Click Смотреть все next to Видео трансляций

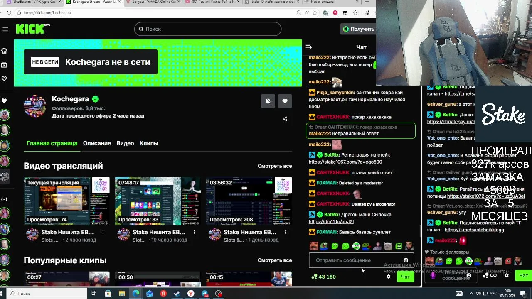pyautogui.click(x=275, y=166)
